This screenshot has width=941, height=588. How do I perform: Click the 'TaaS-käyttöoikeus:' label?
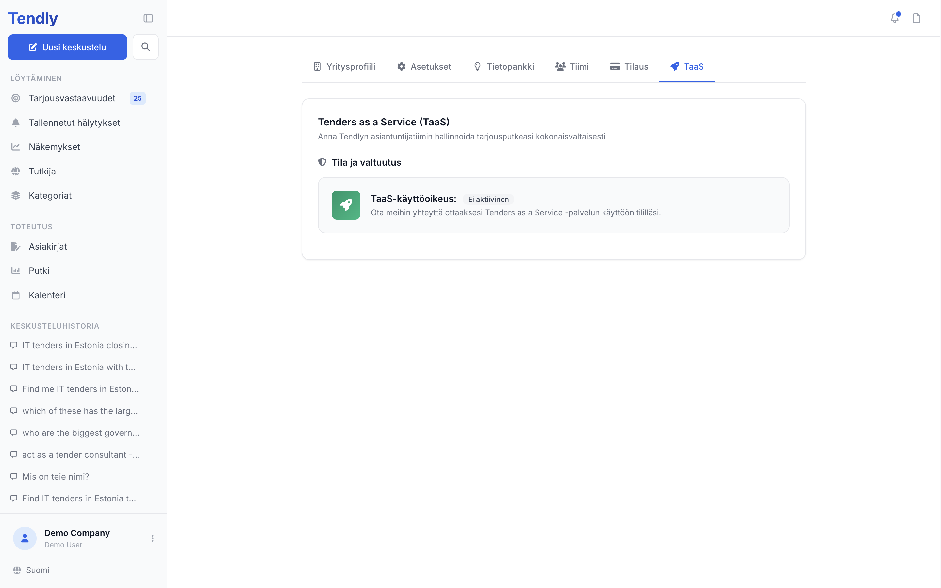[413, 199]
